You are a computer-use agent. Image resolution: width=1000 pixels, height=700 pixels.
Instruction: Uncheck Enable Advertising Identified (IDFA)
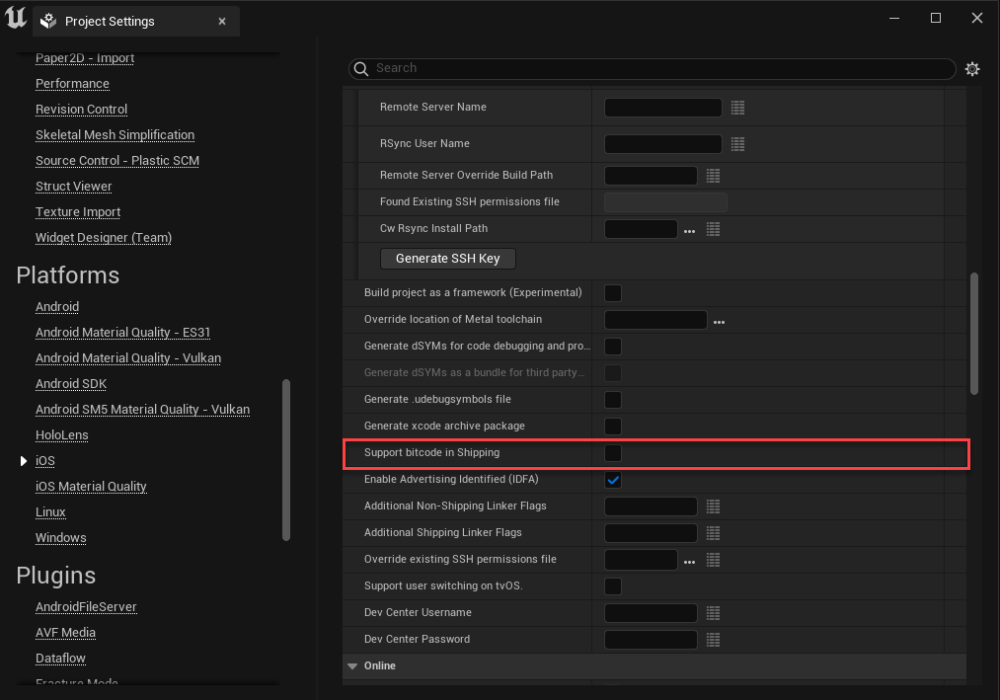(x=613, y=480)
